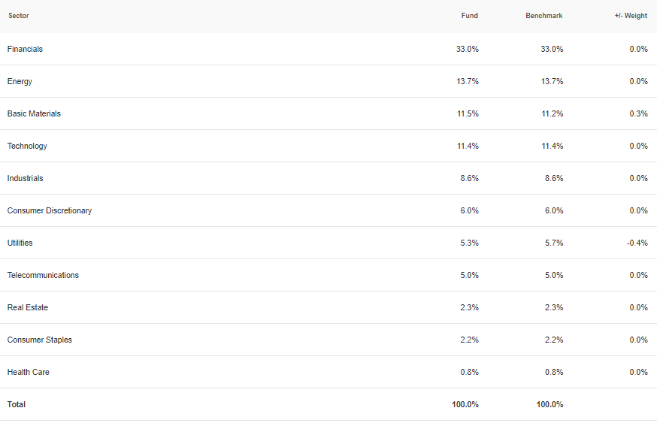Viewport: 660px width, 423px height.
Task: Click the Industrials row label
Action: 25,179
